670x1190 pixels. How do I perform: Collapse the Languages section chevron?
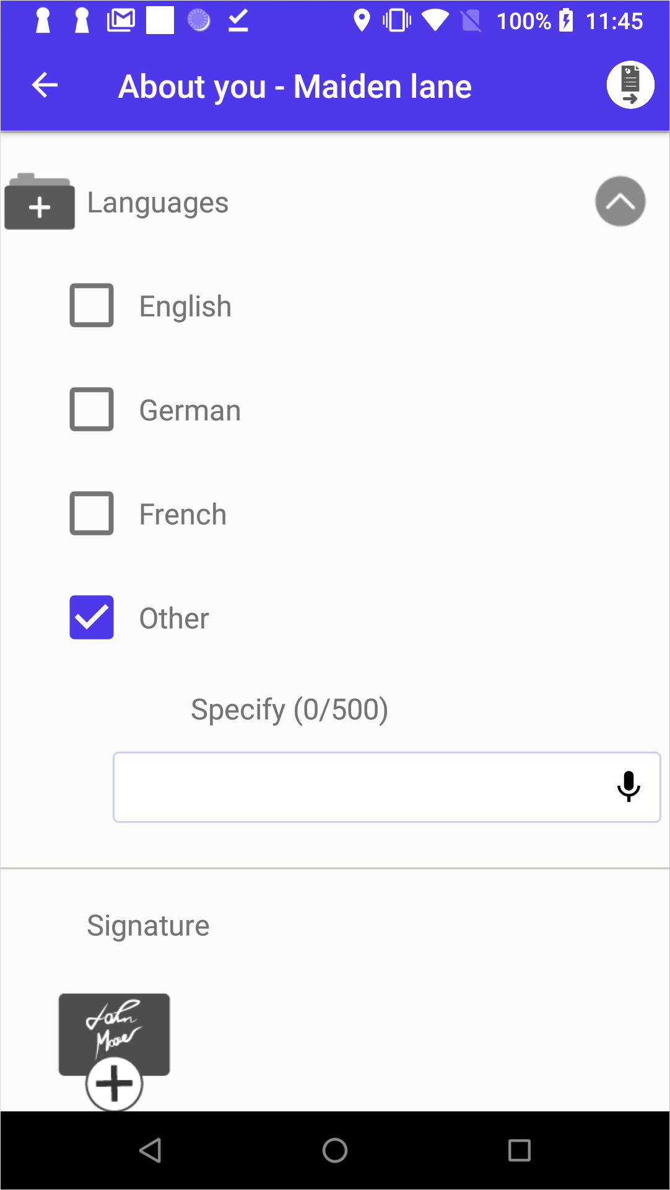coord(620,202)
